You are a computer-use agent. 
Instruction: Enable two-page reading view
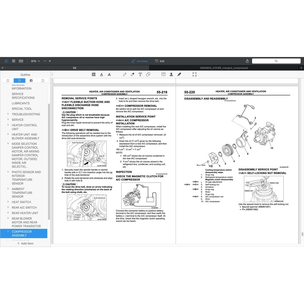[x=21, y=61]
